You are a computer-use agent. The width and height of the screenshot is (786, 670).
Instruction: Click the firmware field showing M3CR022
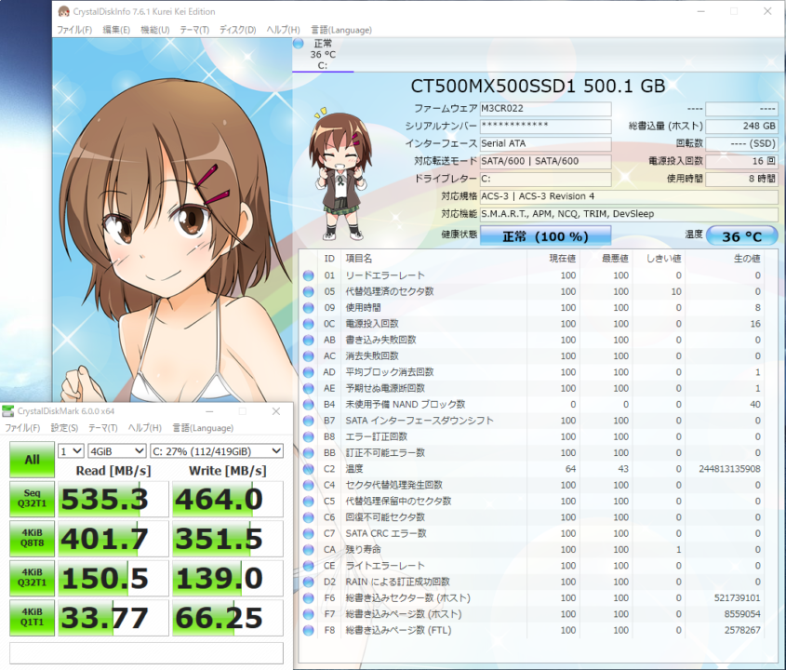[545, 109]
